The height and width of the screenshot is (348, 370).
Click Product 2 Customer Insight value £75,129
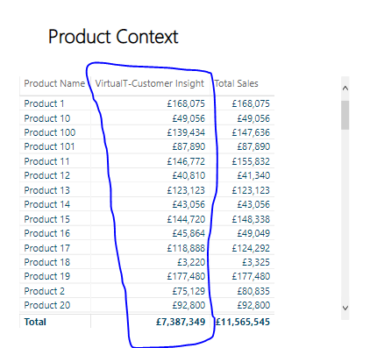click(x=189, y=291)
